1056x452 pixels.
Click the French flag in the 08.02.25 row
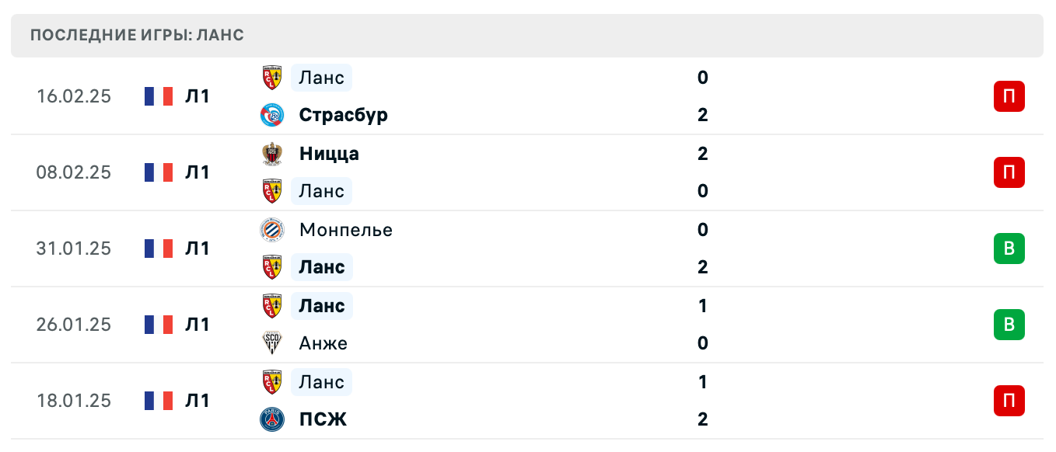(x=158, y=172)
